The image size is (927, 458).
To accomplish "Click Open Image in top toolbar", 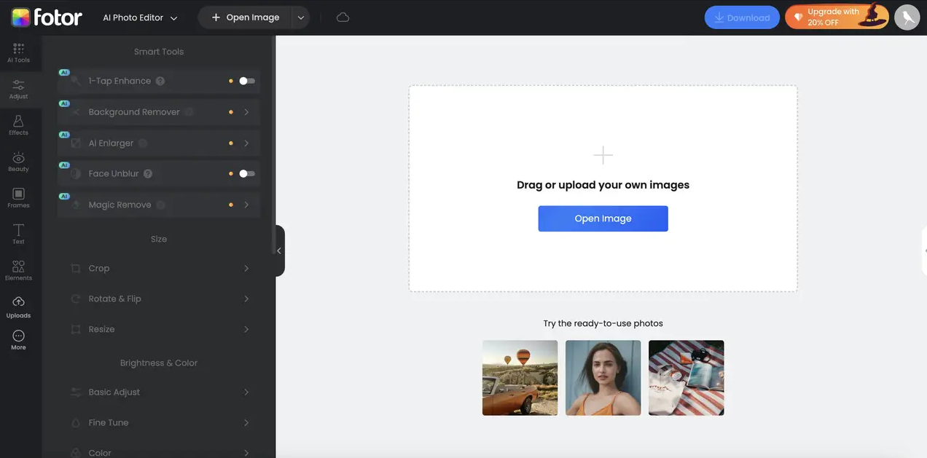I will pos(246,17).
